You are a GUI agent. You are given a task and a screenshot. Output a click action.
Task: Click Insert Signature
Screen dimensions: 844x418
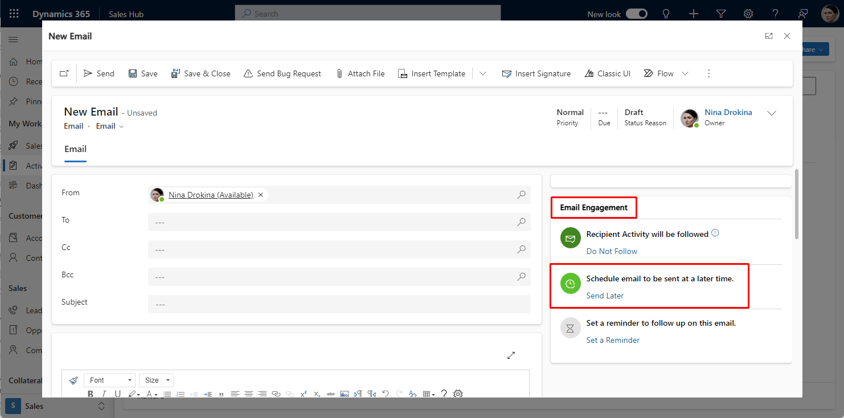coord(536,73)
